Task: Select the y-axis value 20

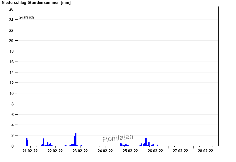Action: (11, 41)
